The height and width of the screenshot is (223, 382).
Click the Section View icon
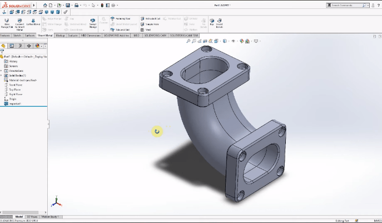pos(205,41)
